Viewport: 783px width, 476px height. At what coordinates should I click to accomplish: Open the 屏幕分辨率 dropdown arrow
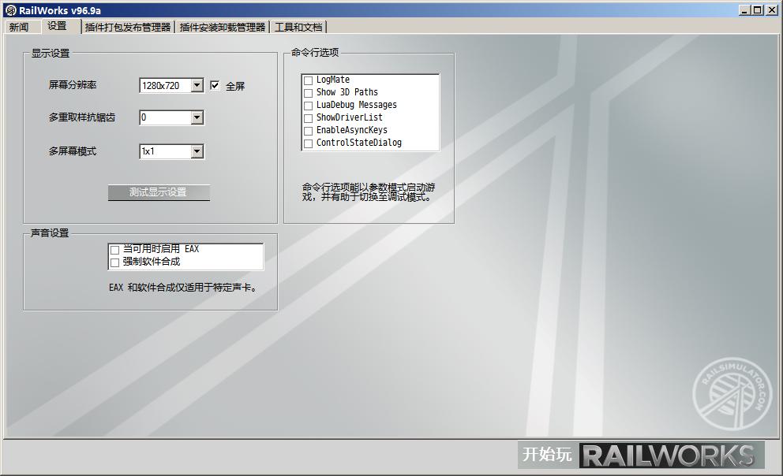(x=197, y=86)
